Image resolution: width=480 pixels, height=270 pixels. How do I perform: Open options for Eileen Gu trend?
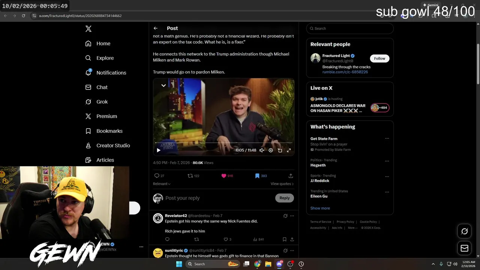pyautogui.click(x=387, y=192)
